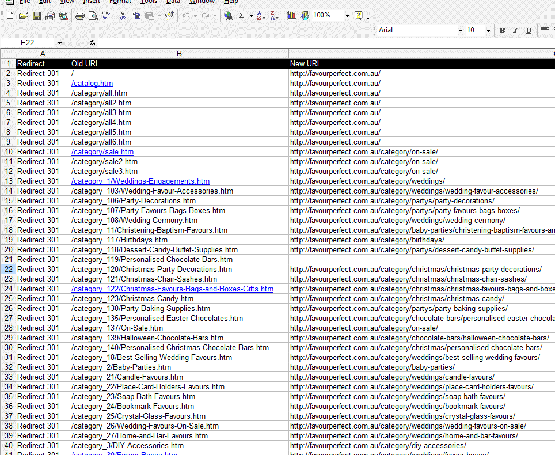The image size is (555, 455).
Task: Save the workbook with floppy disk icon
Action: 37,16
